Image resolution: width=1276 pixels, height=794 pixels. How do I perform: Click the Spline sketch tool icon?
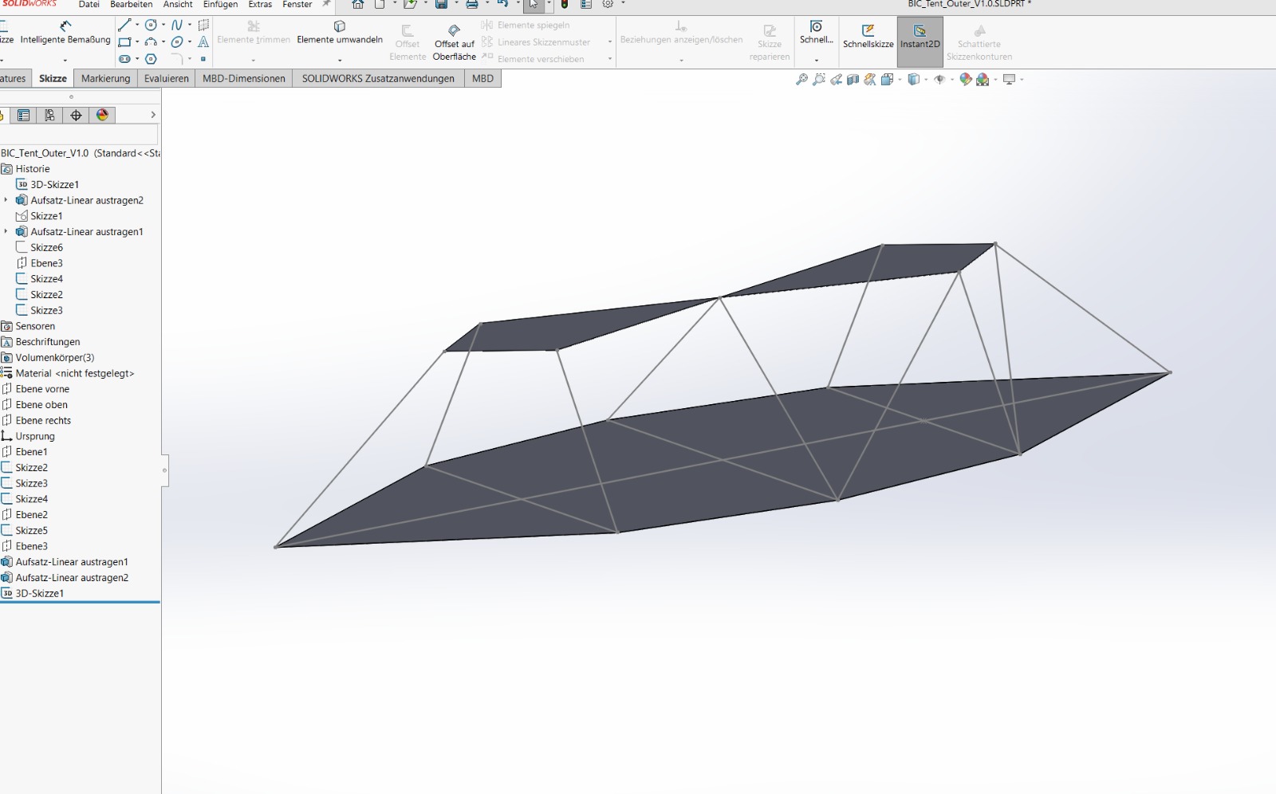pos(177,25)
